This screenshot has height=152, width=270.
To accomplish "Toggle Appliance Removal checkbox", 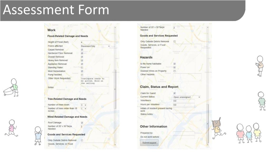I will coord(82,64).
